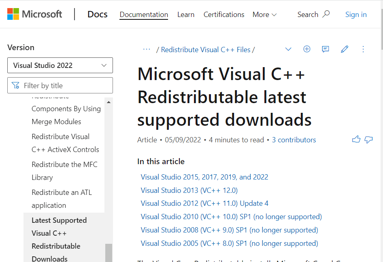The height and width of the screenshot is (262, 383).
Task: Open Redistribute Visual C++ Files breadcrumb
Action: [206, 50]
